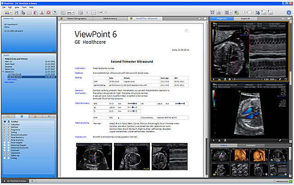Open the Tools menu
294x185 pixels.
24,7
